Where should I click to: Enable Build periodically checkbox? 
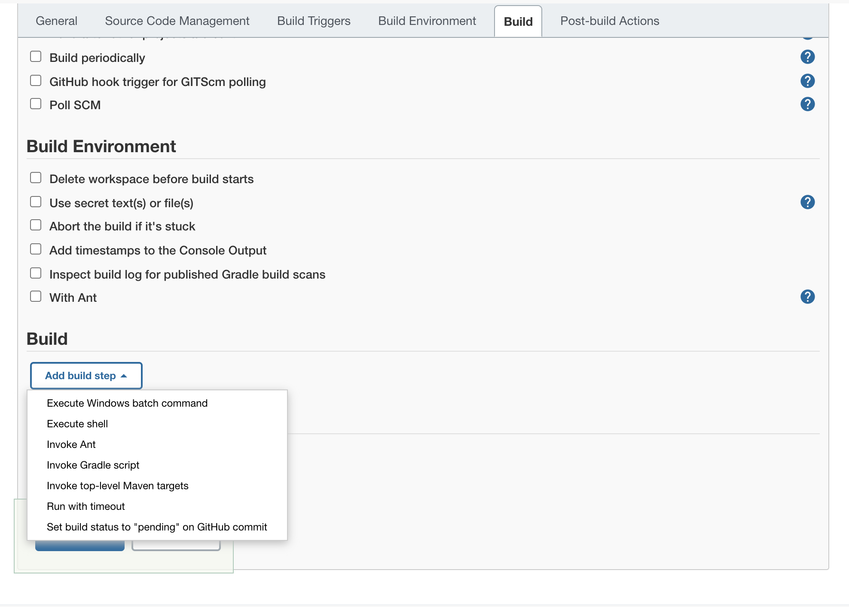tap(36, 57)
